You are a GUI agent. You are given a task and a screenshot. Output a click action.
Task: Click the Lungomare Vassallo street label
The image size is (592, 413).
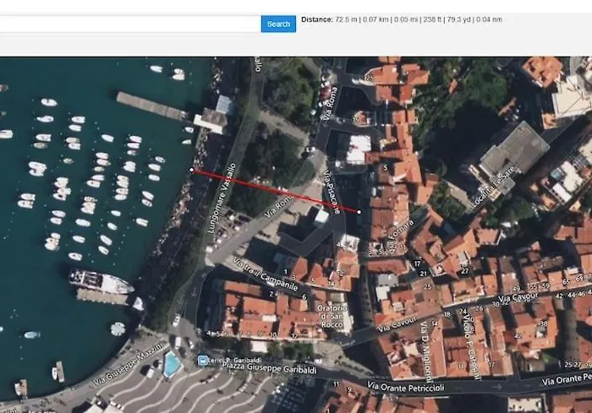pyautogui.click(x=222, y=198)
